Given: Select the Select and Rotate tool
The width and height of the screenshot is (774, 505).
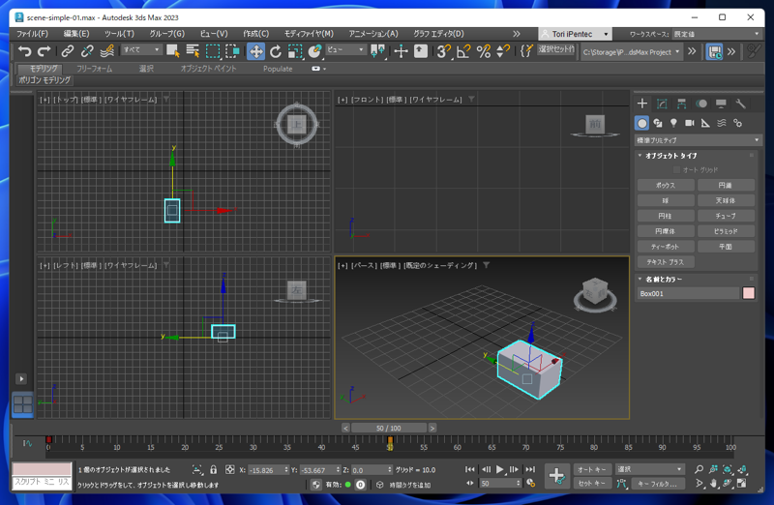Looking at the screenshot, I should pos(276,51).
